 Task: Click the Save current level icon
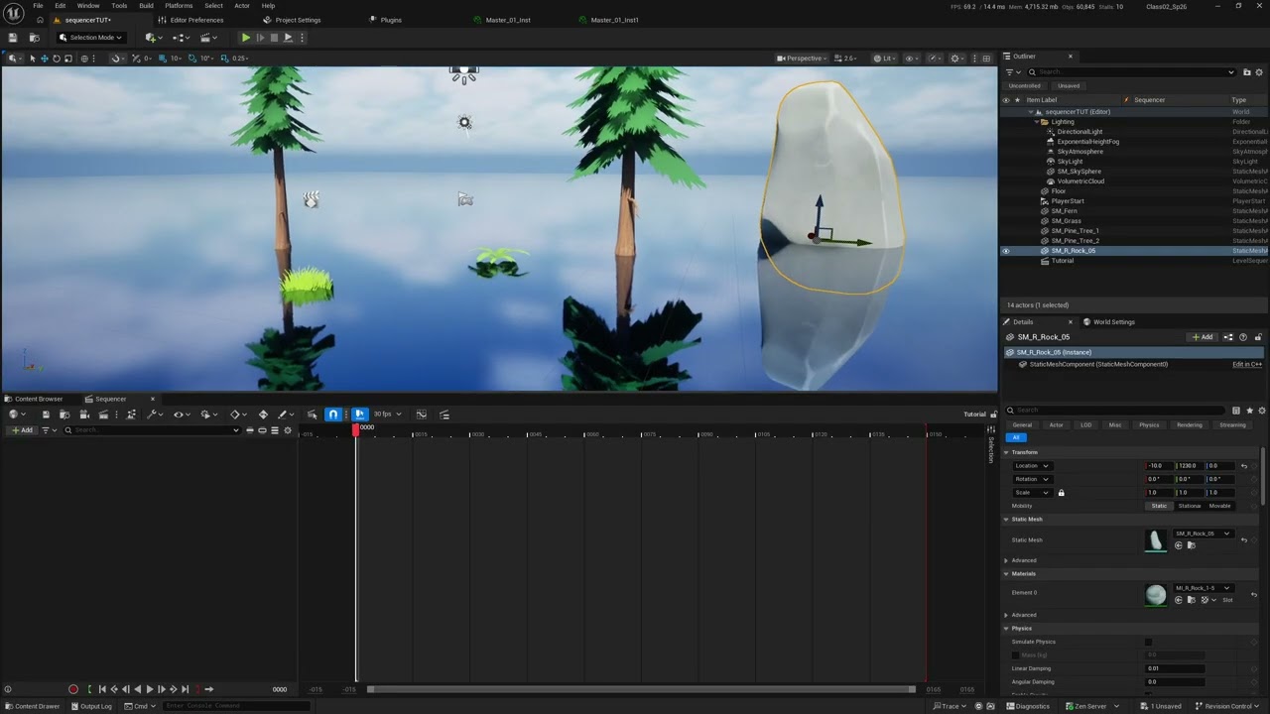(13, 38)
